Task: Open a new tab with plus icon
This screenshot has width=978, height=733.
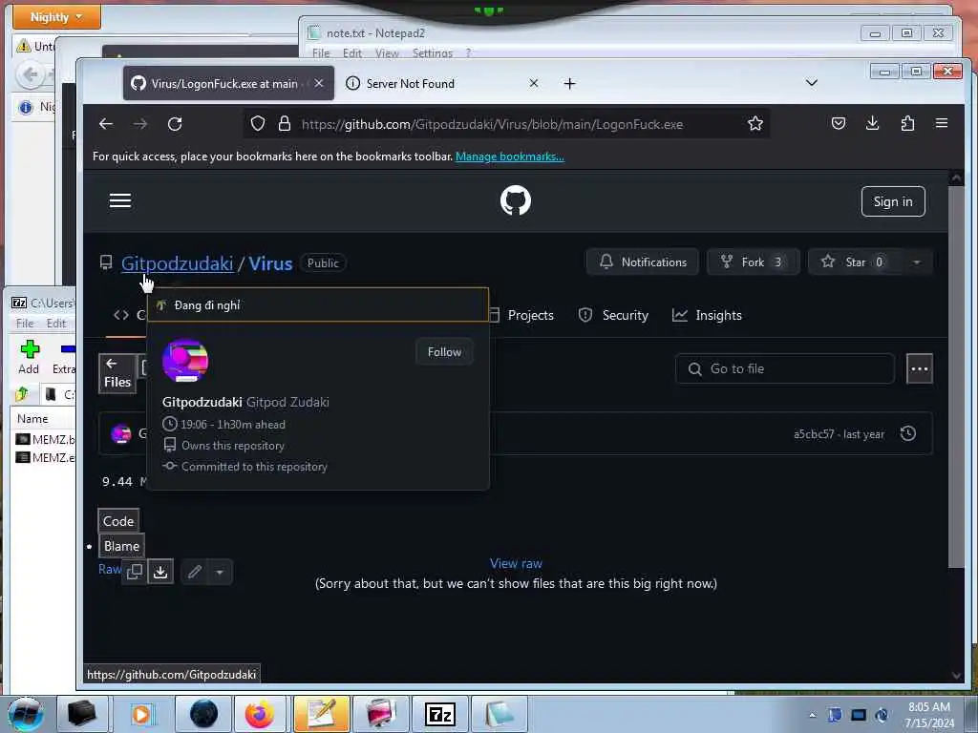Action: (x=569, y=84)
